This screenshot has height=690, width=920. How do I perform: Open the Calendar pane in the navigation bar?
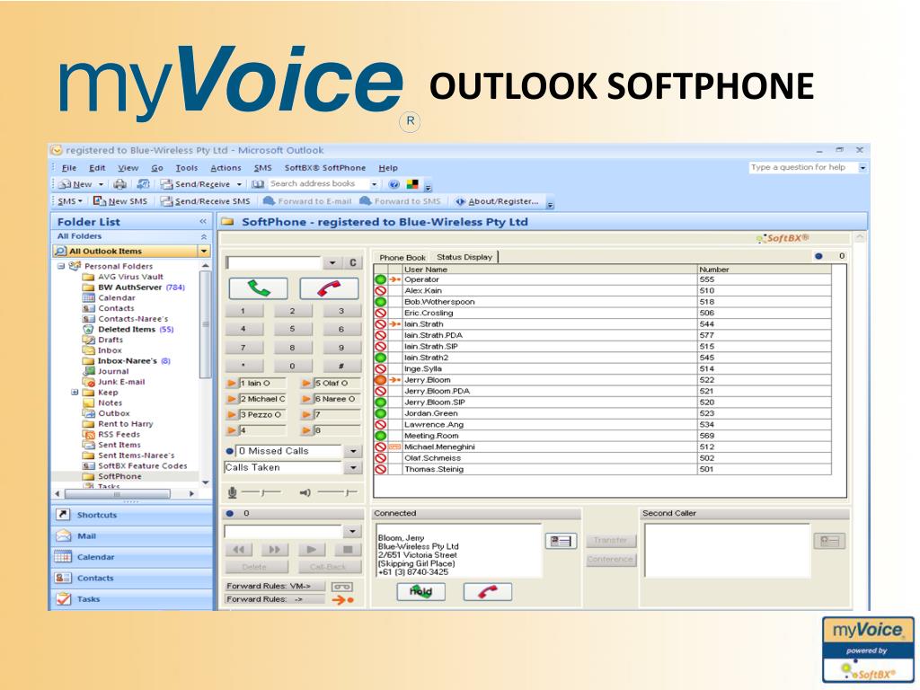(x=132, y=557)
